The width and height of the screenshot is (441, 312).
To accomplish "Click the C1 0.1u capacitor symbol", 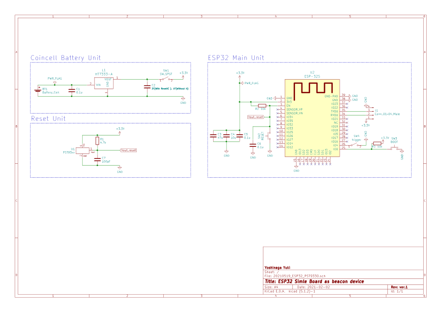I will [72, 91].
